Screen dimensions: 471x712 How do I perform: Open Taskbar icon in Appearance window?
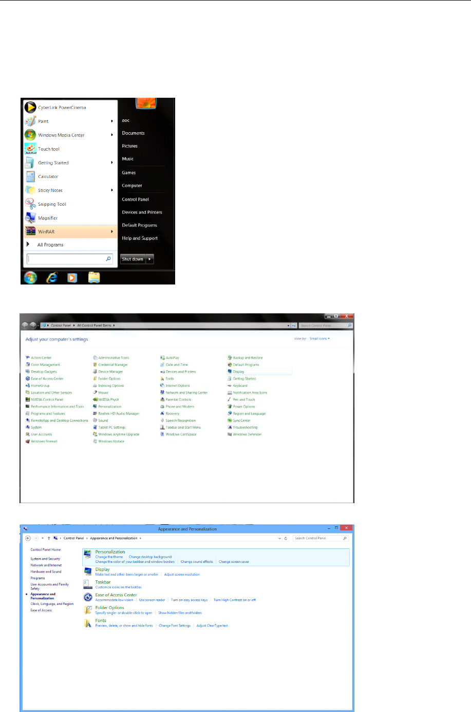pyautogui.click(x=88, y=584)
